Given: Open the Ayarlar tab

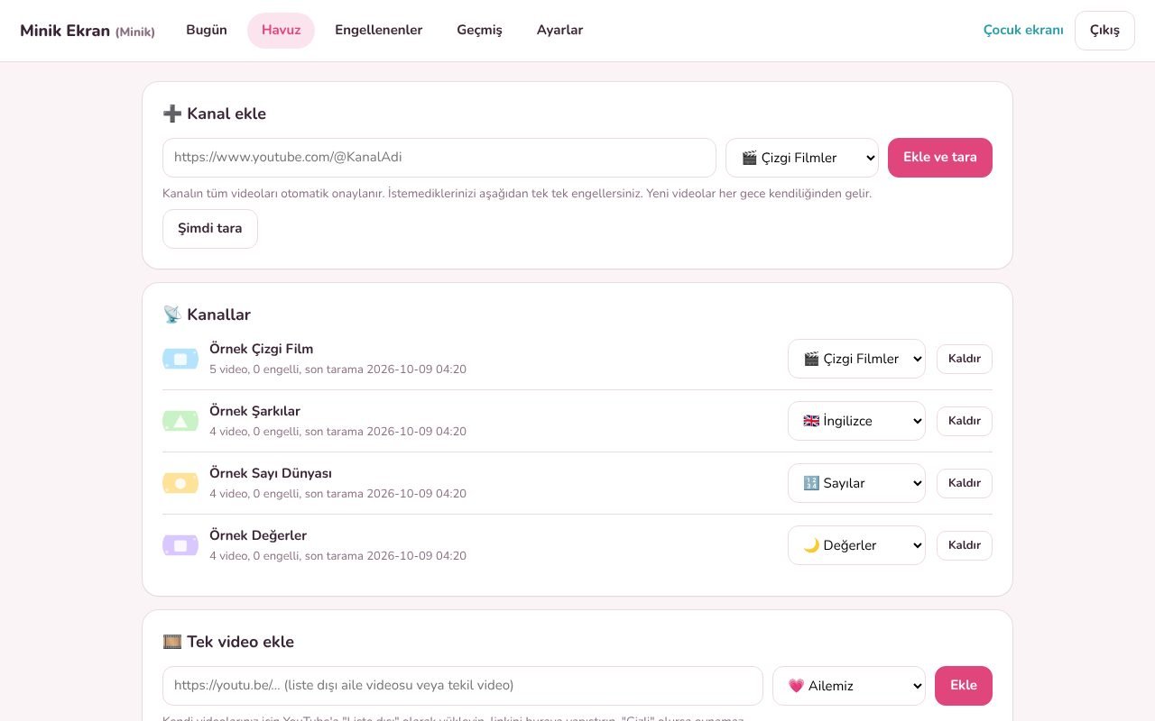Looking at the screenshot, I should pos(559,30).
